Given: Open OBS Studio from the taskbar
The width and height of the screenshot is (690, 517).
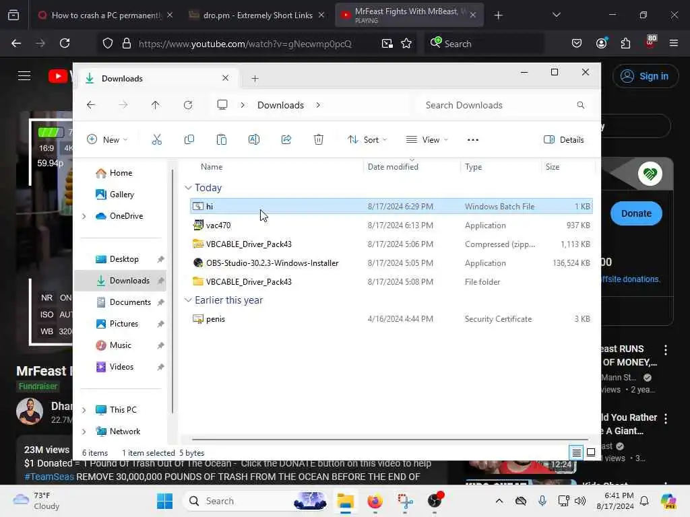Looking at the screenshot, I should pos(435,501).
